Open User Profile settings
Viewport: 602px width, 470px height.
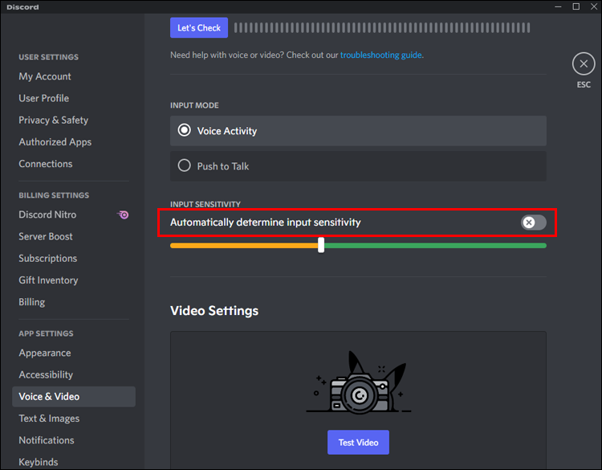point(44,98)
